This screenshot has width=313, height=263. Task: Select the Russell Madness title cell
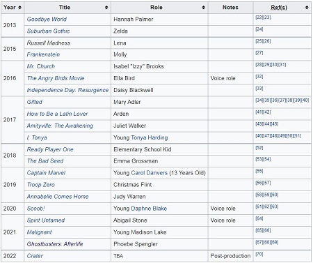coord(67,43)
